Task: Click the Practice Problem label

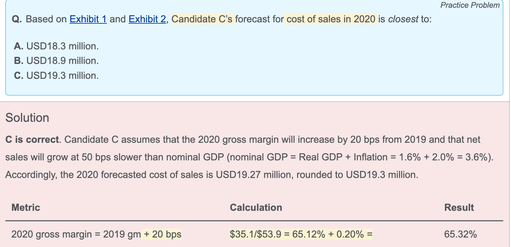Action: tap(470, 5)
